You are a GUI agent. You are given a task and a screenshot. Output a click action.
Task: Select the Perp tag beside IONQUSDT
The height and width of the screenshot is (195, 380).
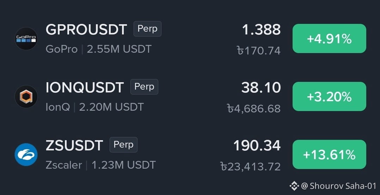click(x=144, y=87)
